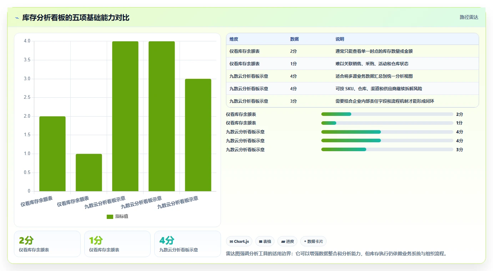Select the cell about 内部责任字段和流程机制
The width and height of the screenshot is (493, 271).
click(385, 101)
